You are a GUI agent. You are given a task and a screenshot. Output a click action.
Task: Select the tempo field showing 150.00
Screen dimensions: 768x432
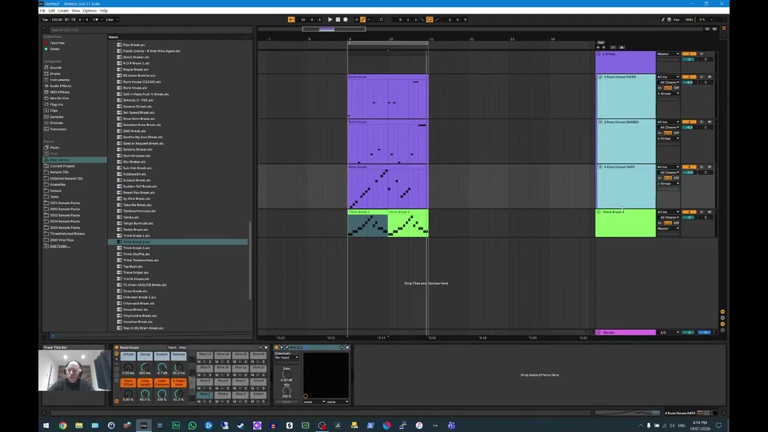click(56, 19)
